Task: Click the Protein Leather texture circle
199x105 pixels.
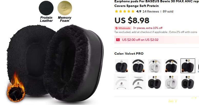Action: tap(46, 8)
